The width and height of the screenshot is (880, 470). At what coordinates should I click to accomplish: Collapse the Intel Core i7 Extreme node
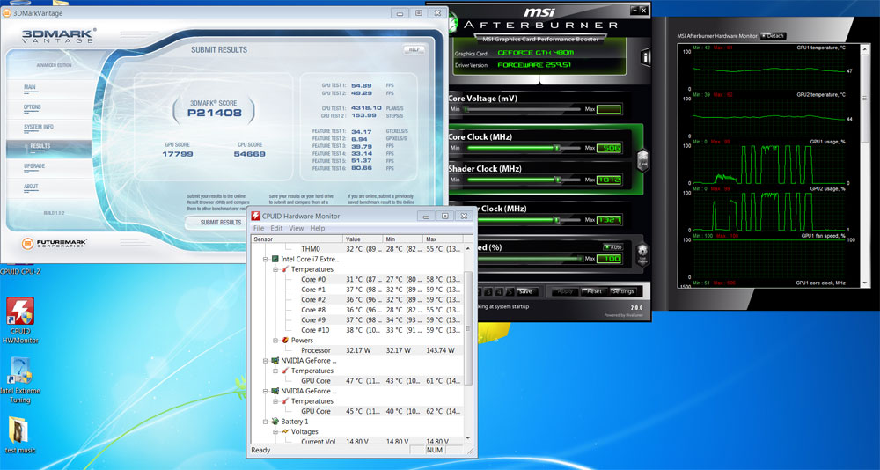tap(266, 260)
